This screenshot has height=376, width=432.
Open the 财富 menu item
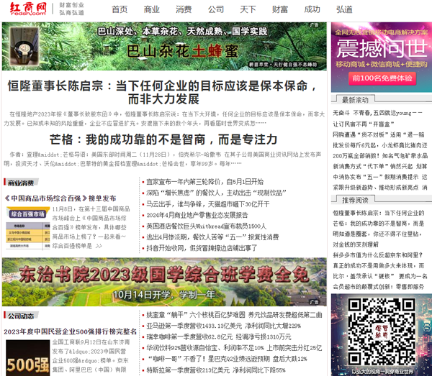(280, 9)
